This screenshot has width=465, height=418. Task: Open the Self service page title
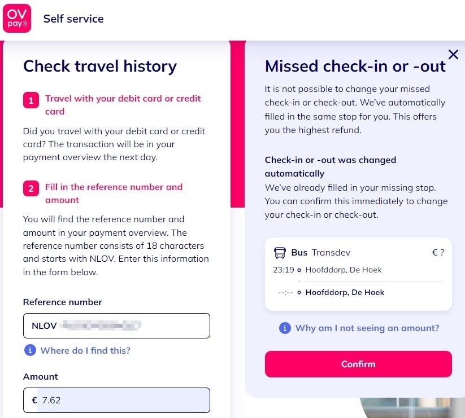coord(73,19)
